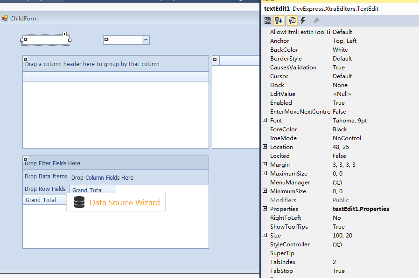Screen dimensions: 419x278
Task: Sort properties alphabetically
Action: point(279,20)
